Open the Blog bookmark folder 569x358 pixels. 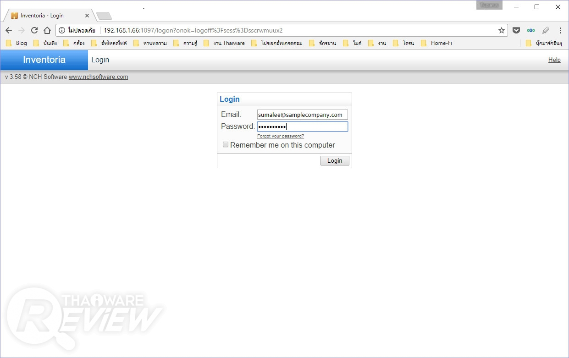[17, 43]
